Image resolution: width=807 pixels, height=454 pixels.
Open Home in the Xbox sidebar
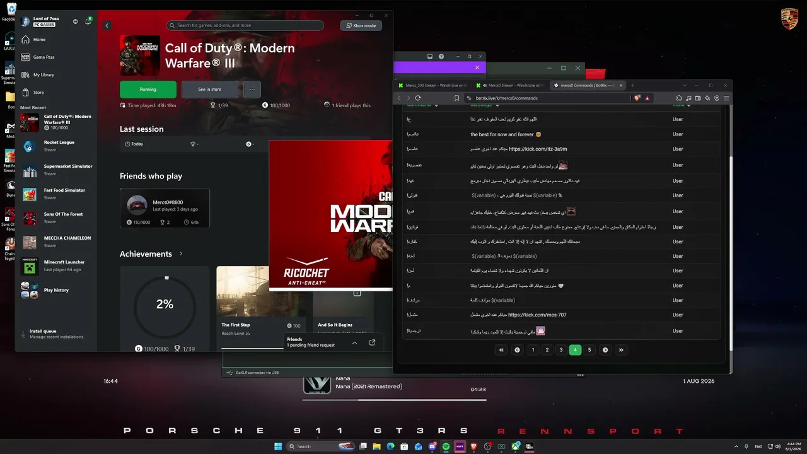click(56, 40)
